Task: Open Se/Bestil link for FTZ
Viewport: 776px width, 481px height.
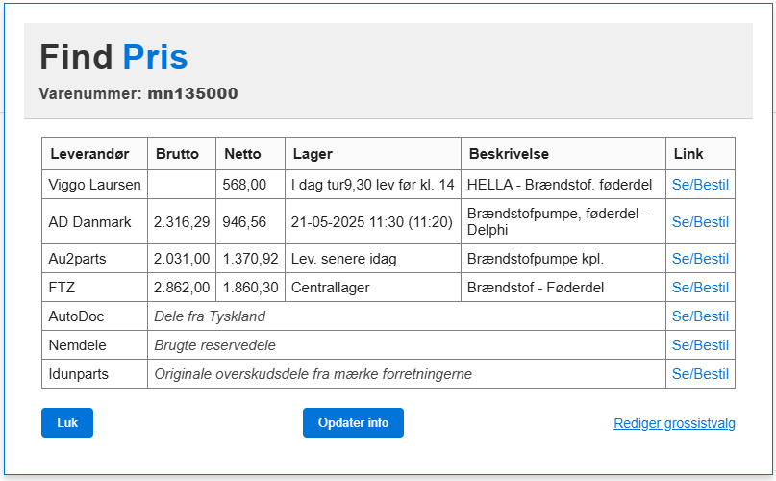Action: tap(700, 288)
